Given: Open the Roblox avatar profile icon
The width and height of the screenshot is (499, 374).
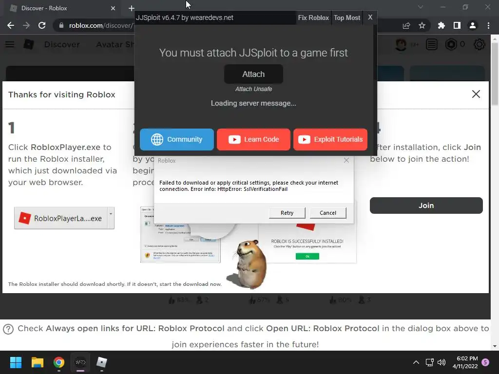Looking at the screenshot, I should (x=401, y=44).
